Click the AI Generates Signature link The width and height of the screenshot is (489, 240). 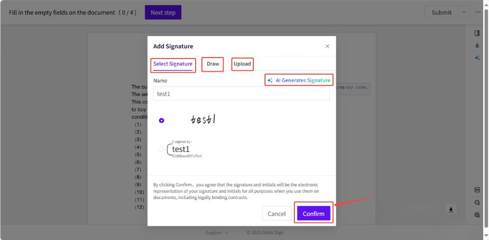click(x=299, y=80)
